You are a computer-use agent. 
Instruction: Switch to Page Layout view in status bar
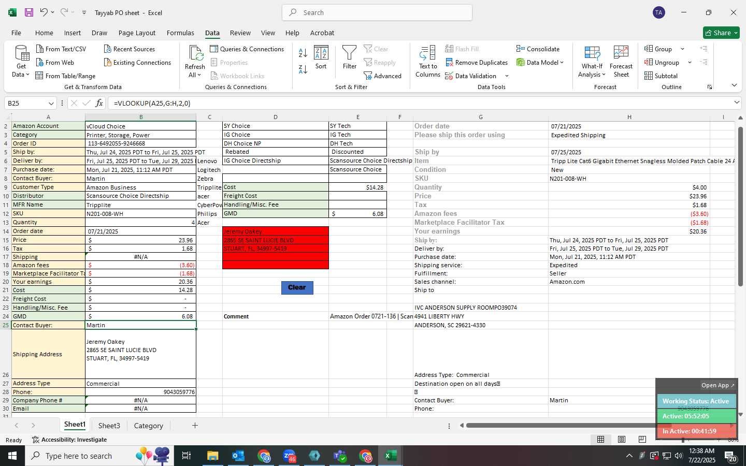tap(622, 439)
